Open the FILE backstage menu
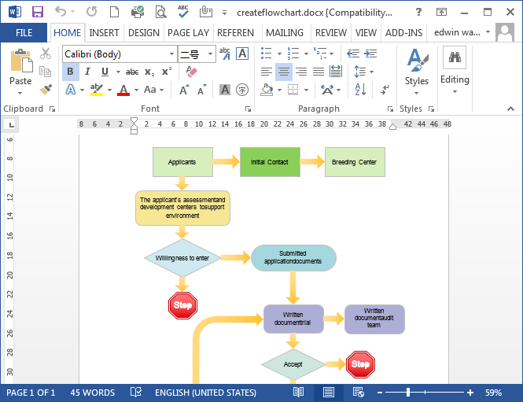 coord(24,33)
